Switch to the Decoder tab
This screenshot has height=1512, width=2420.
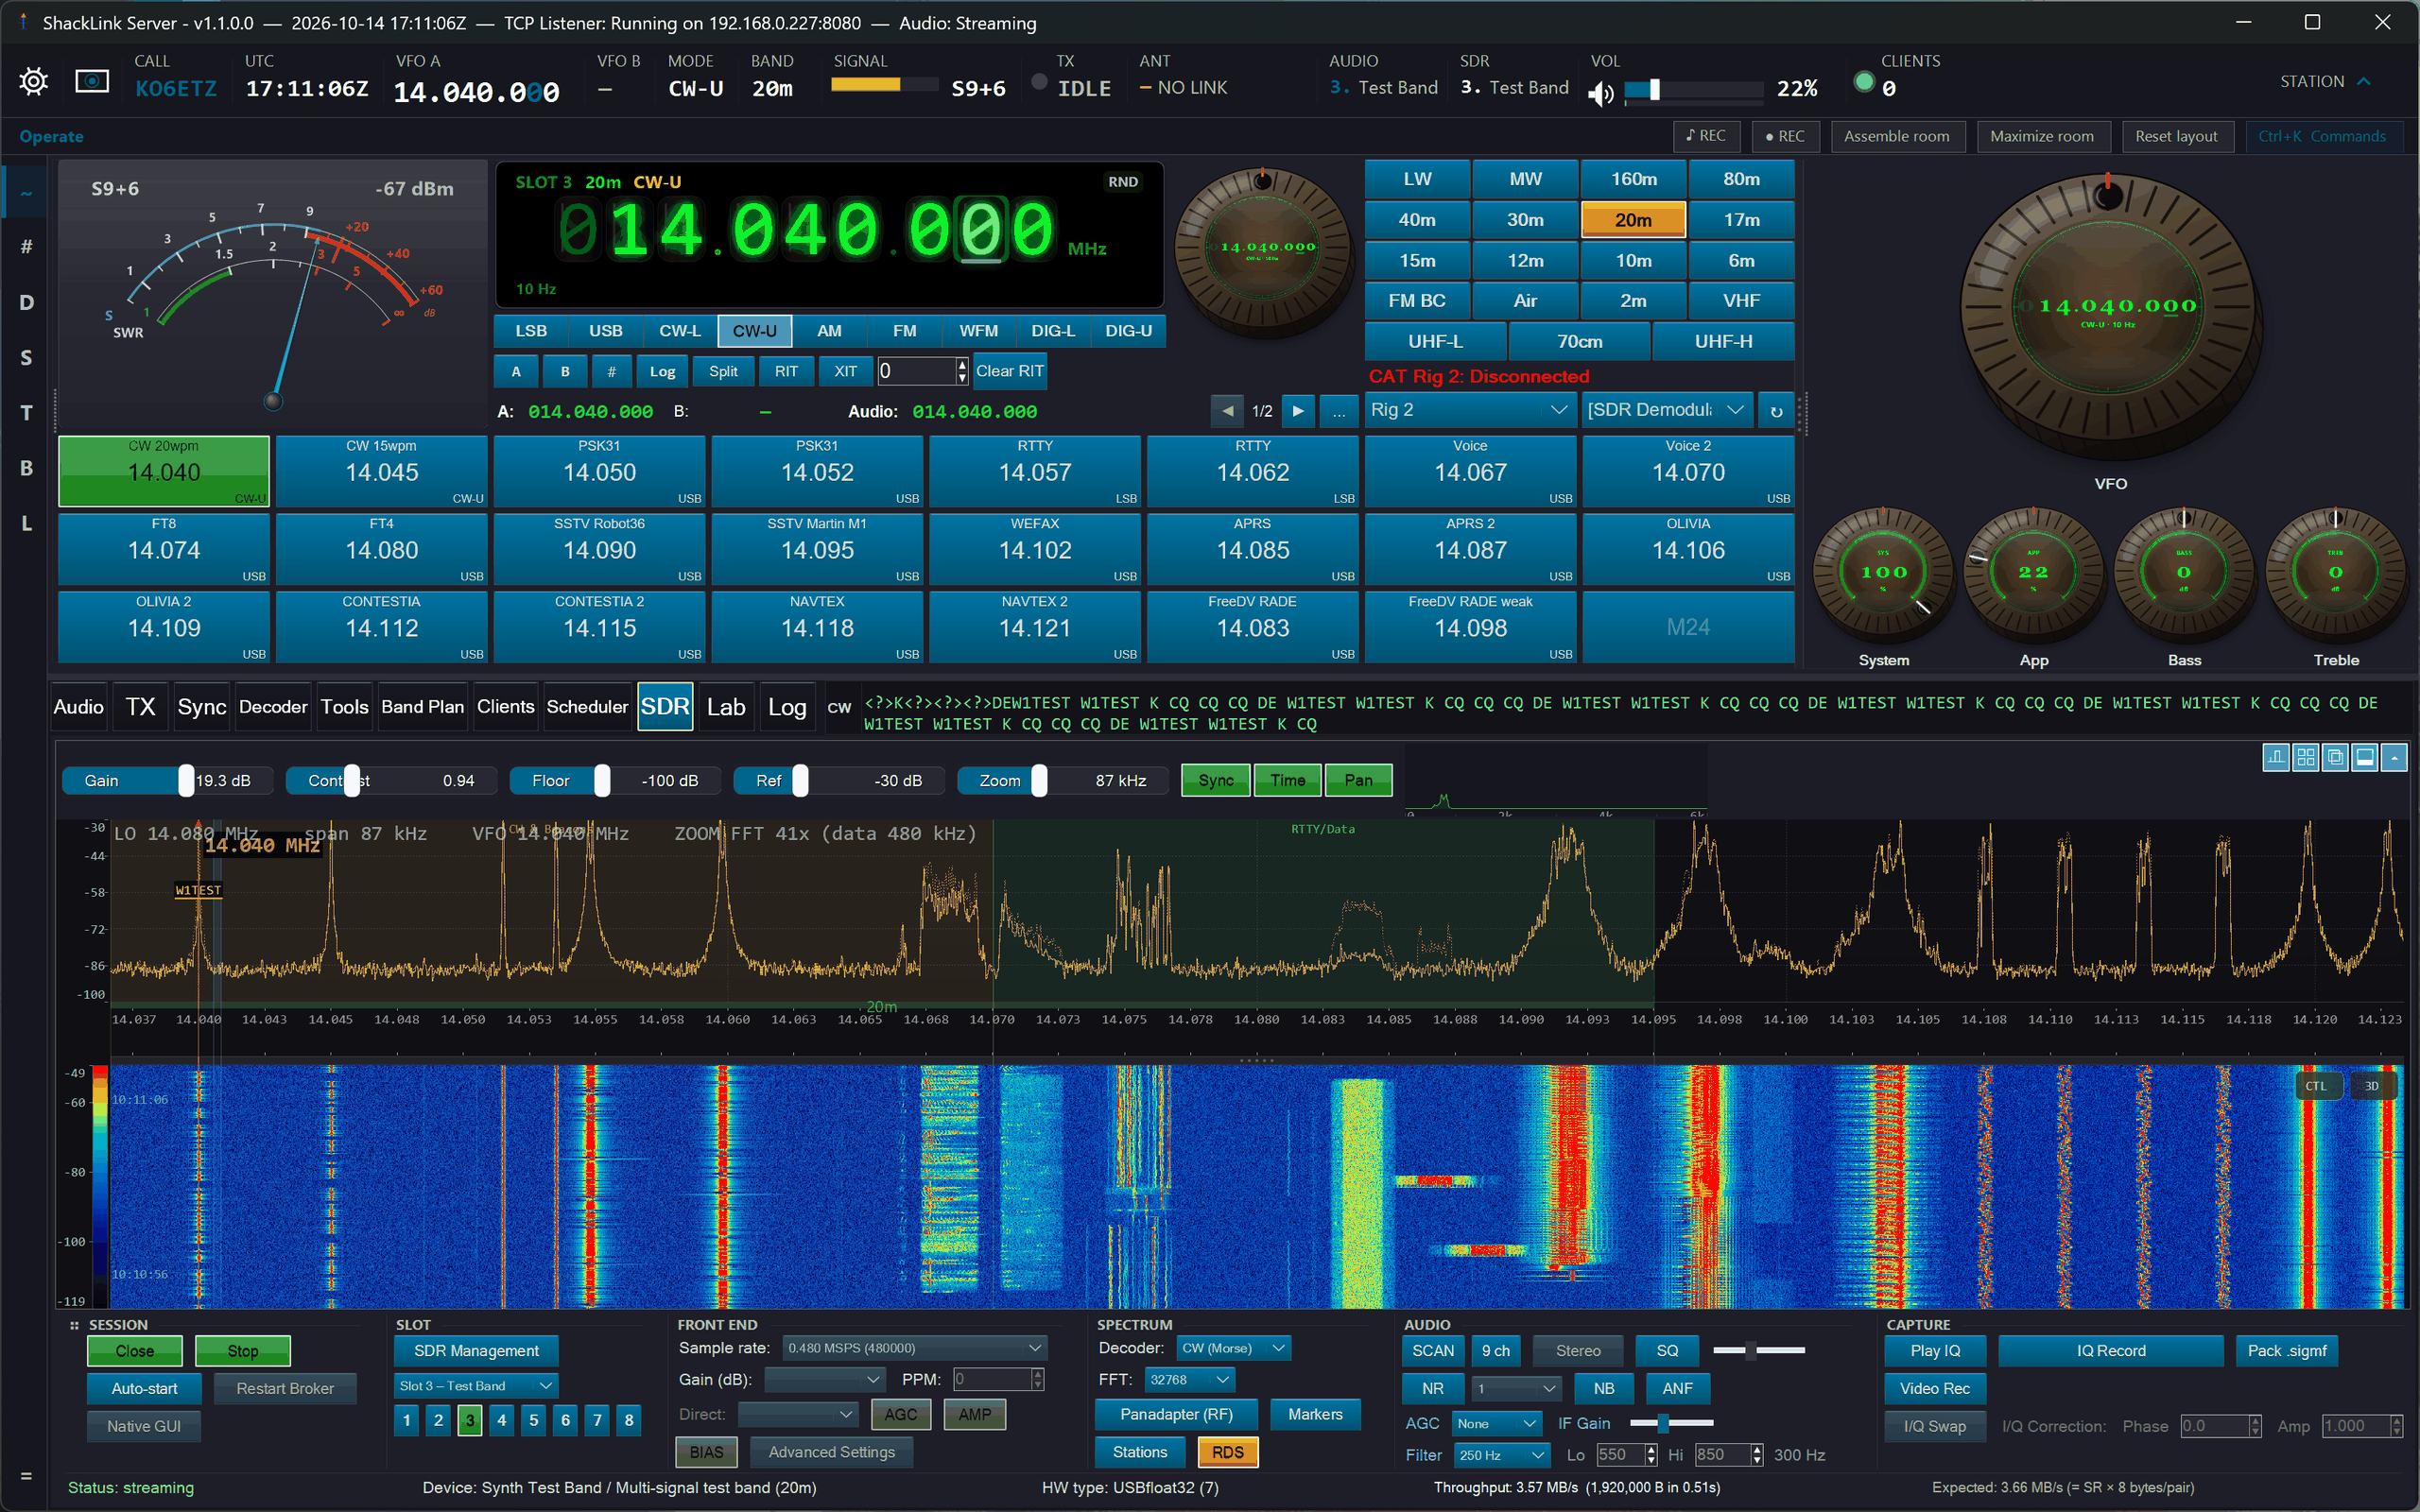click(273, 707)
